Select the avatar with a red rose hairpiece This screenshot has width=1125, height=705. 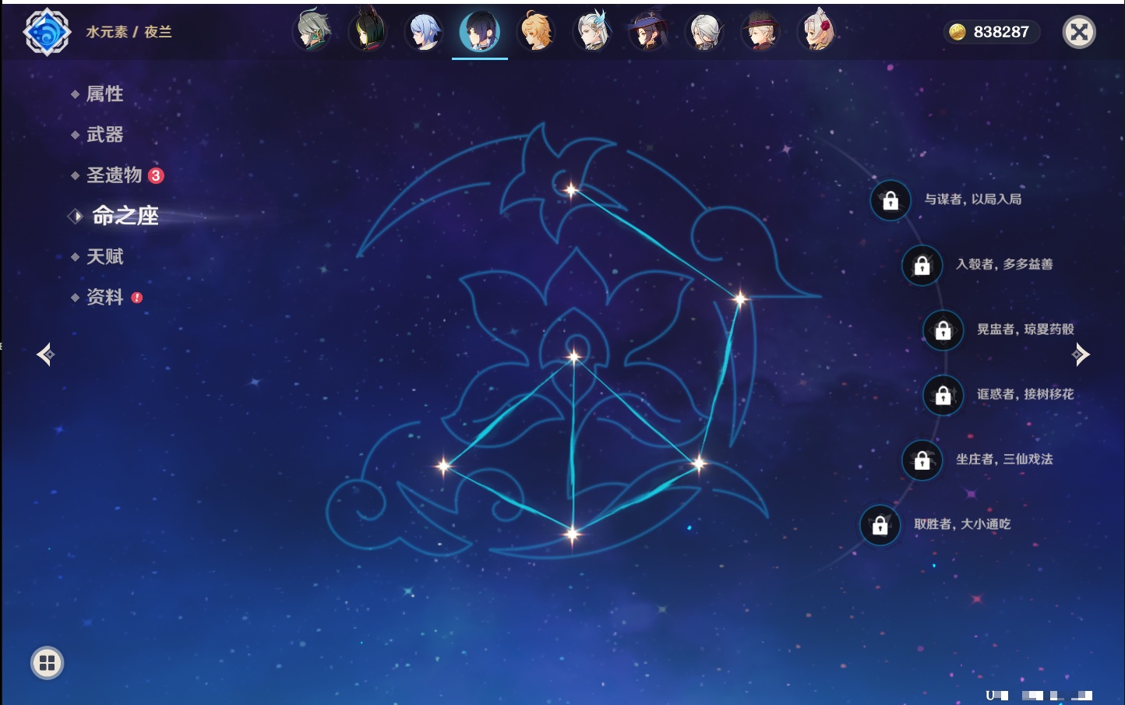point(816,31)
